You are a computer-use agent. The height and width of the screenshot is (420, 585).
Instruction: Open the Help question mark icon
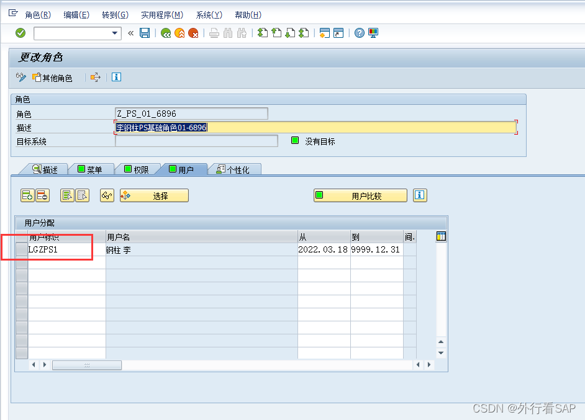tap(360, 33)
